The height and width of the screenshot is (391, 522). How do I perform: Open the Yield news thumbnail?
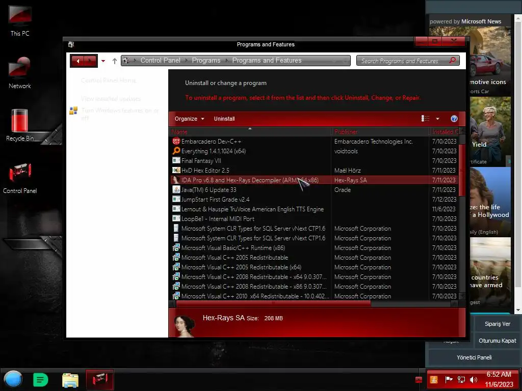[490, 131]
